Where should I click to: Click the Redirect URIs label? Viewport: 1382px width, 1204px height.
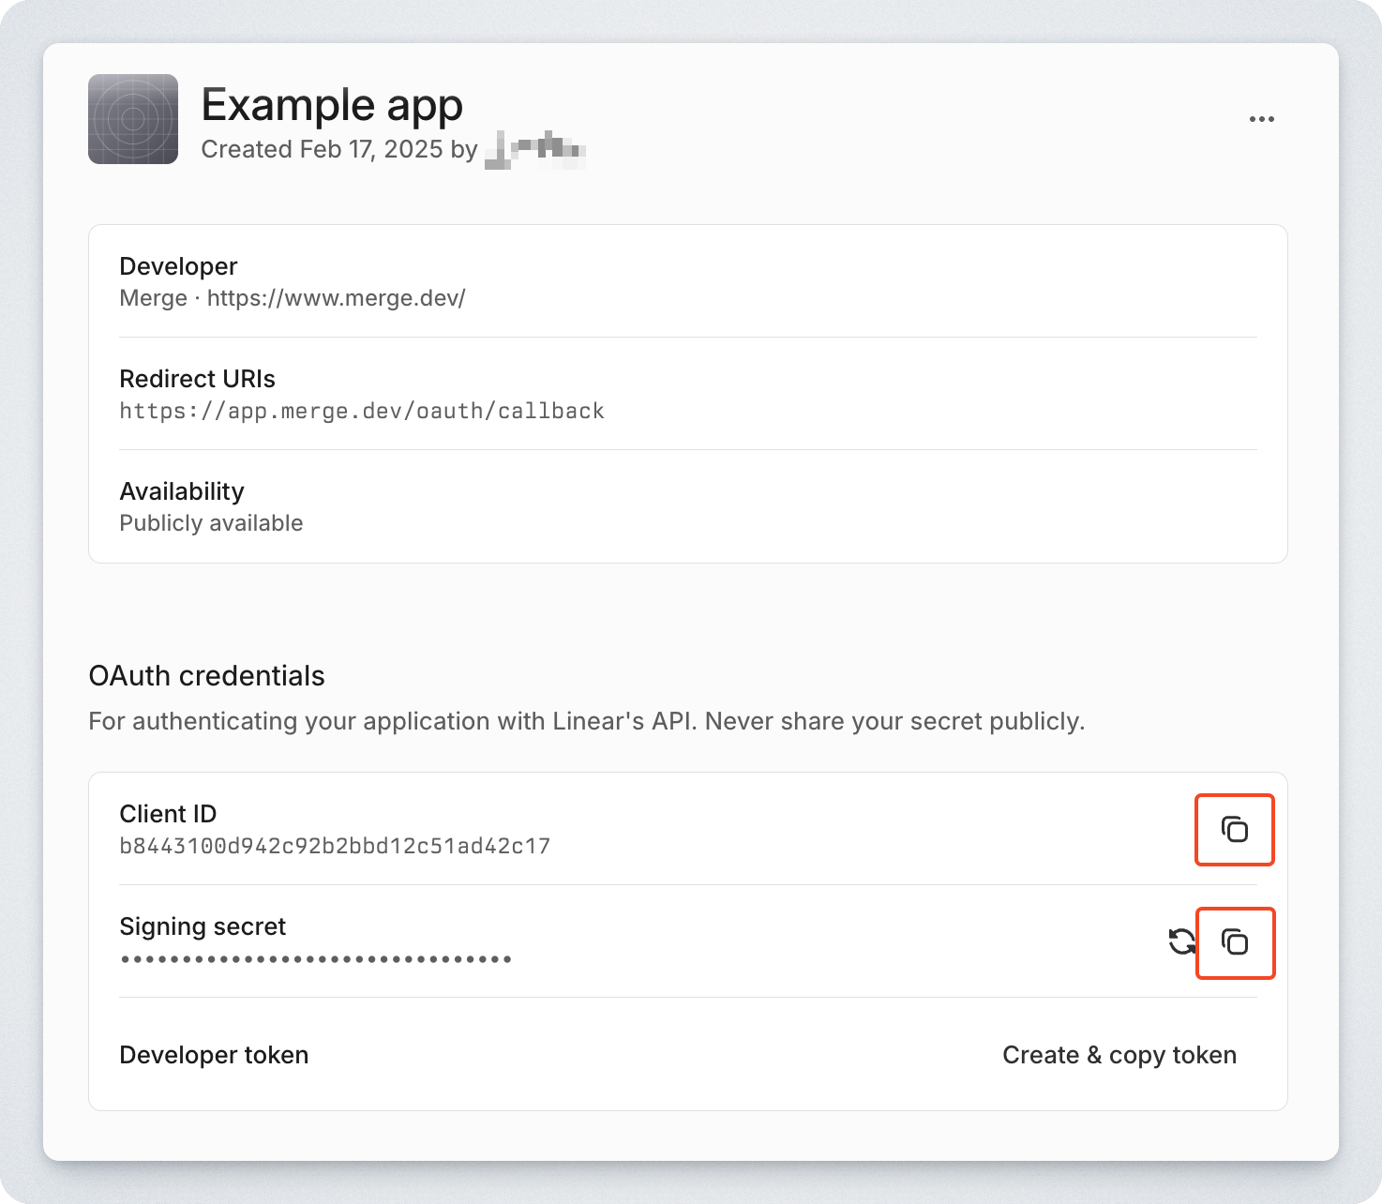tap(197, 379)
